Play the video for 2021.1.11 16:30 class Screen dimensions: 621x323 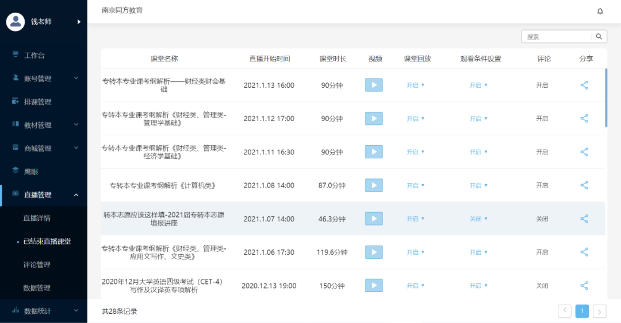tap(374, 152)
